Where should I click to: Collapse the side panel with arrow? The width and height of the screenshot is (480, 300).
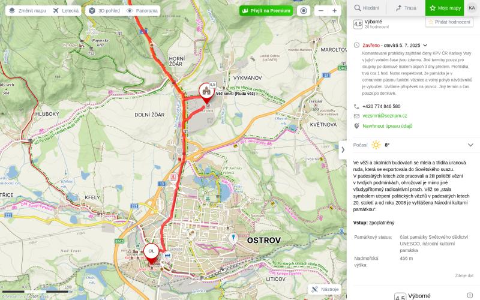343,149
